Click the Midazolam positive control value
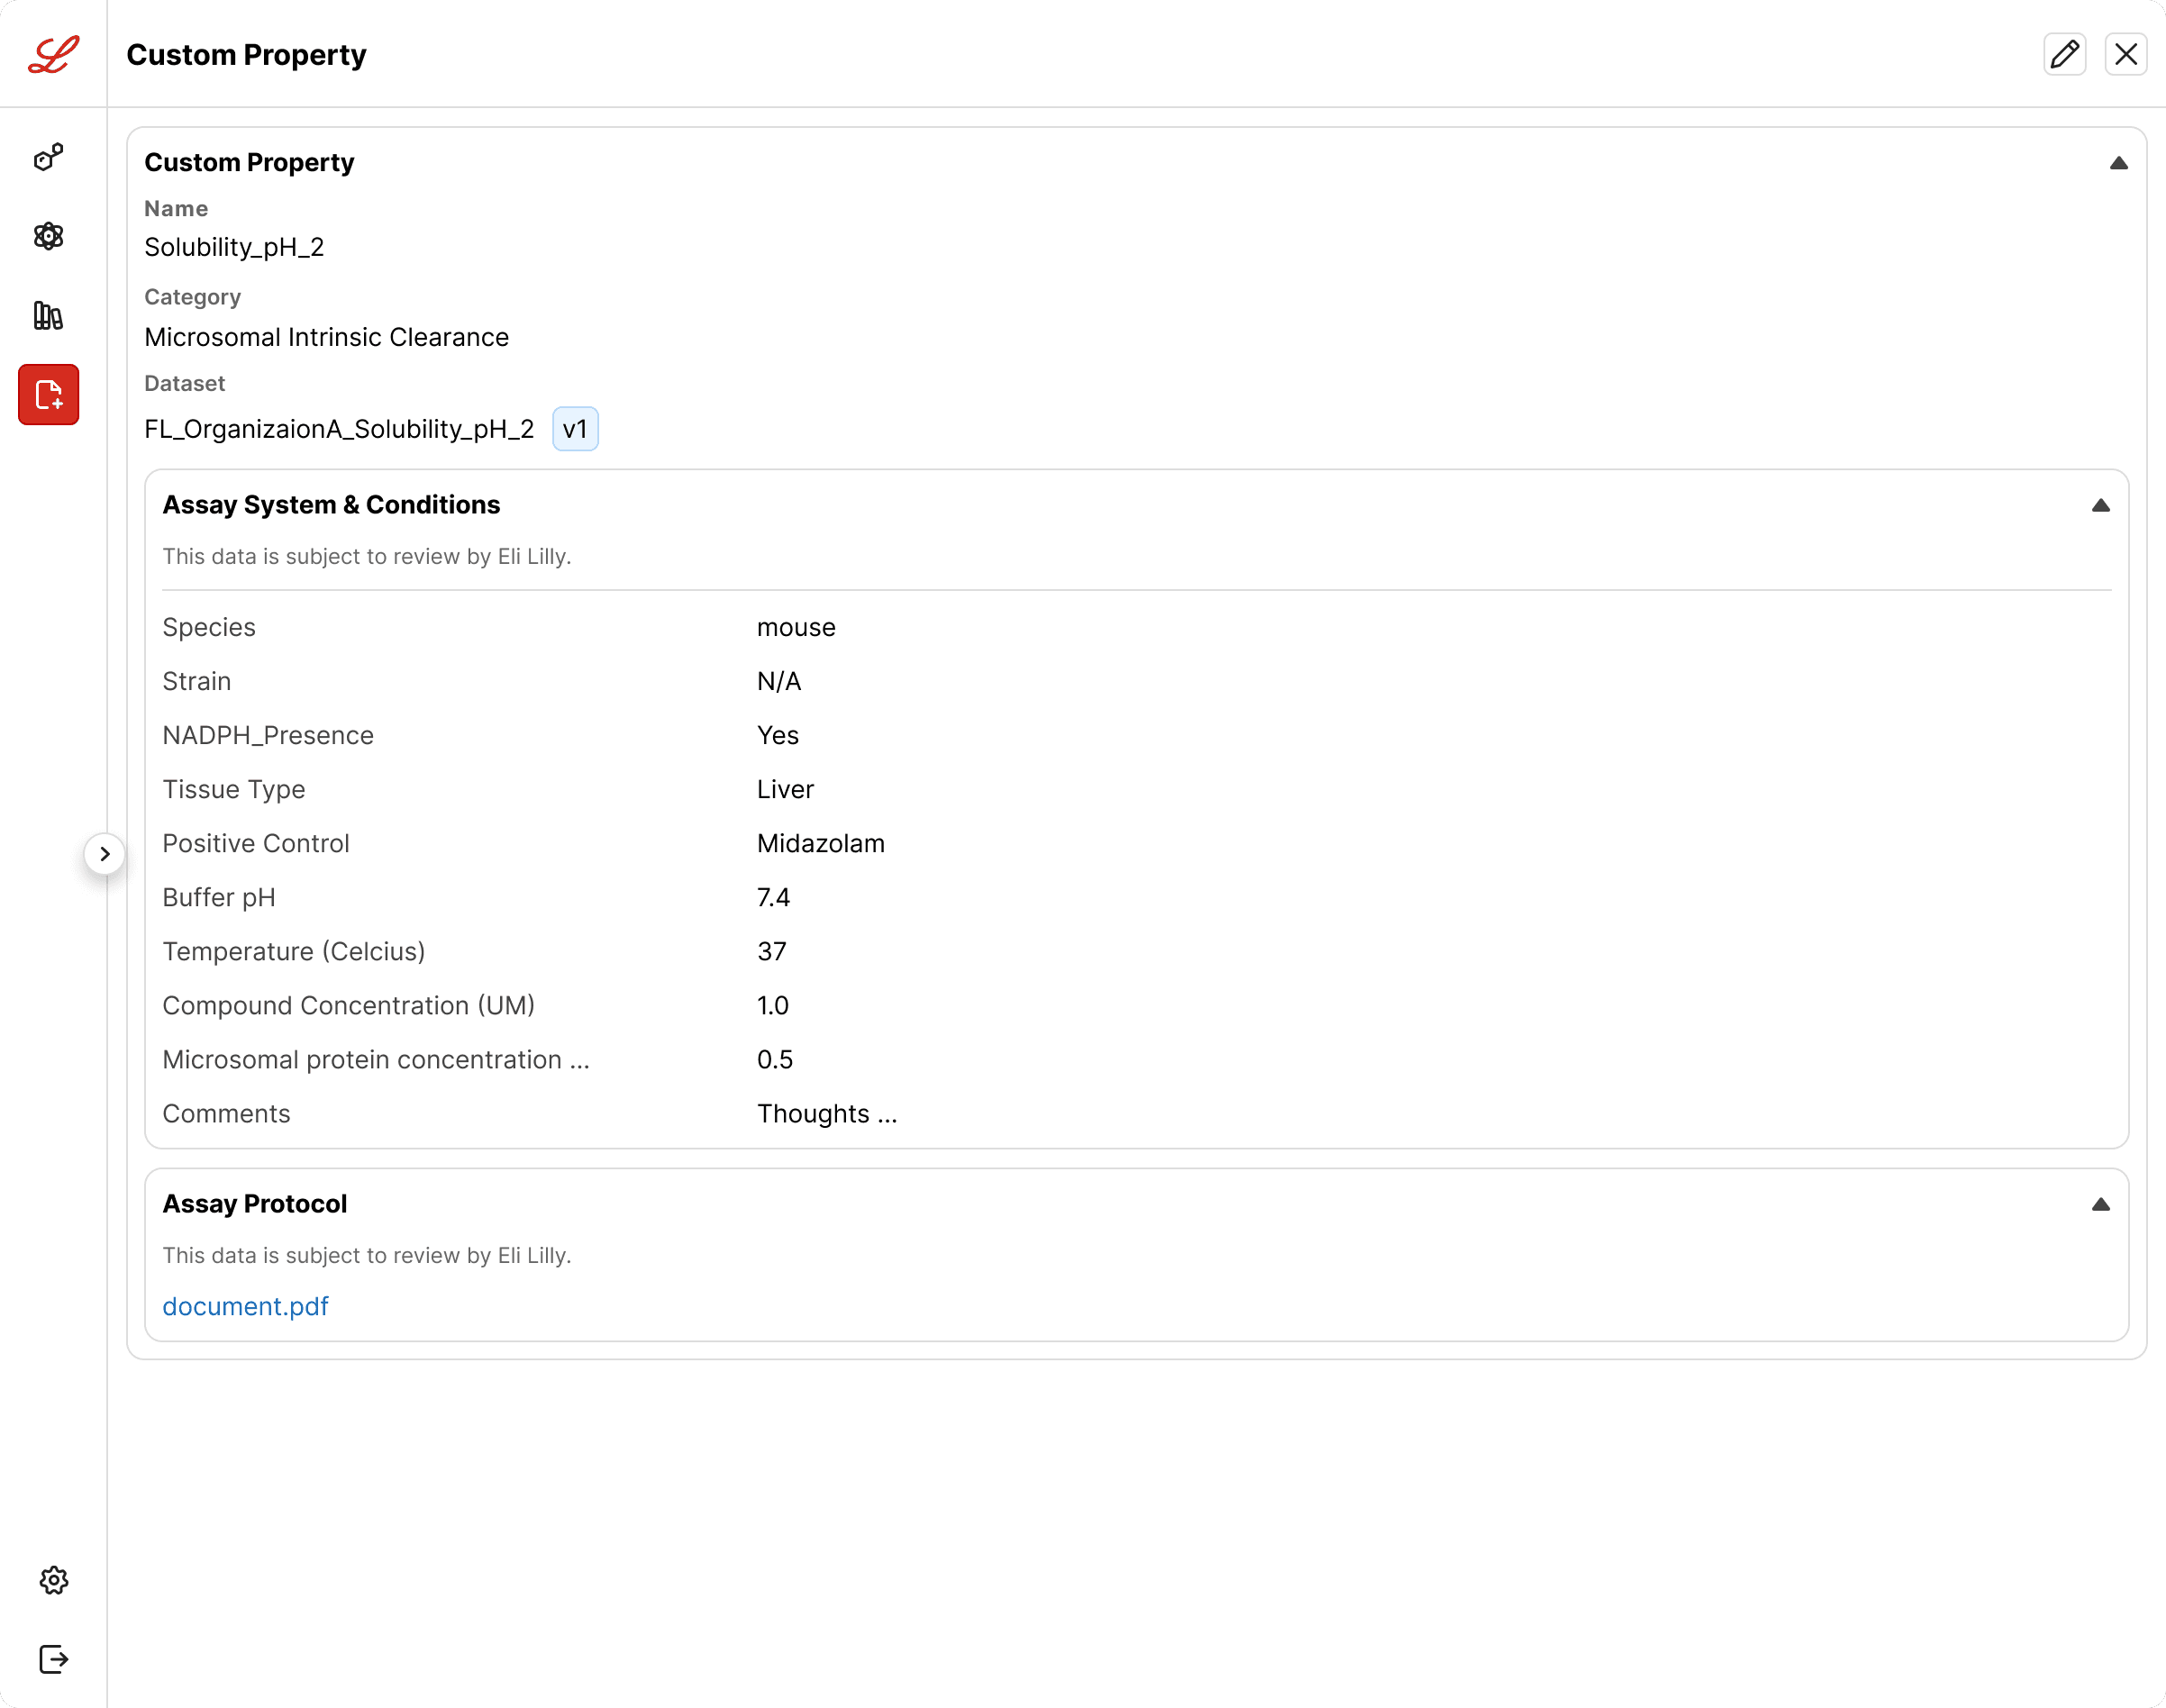2166x1708 pixels. [x=820, y=843]
